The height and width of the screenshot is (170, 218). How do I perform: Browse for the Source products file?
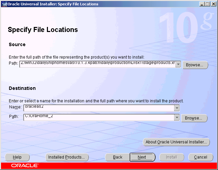[x=195, y=65]
